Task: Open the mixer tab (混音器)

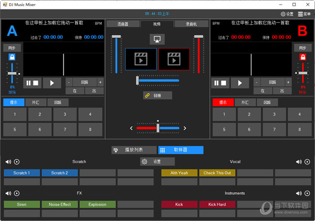Action: [x=123, y=24]
